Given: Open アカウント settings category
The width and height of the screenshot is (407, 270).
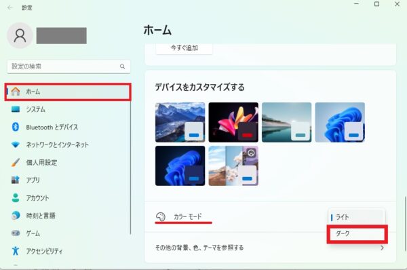Looking at the screenshot, I should [67, 198].
